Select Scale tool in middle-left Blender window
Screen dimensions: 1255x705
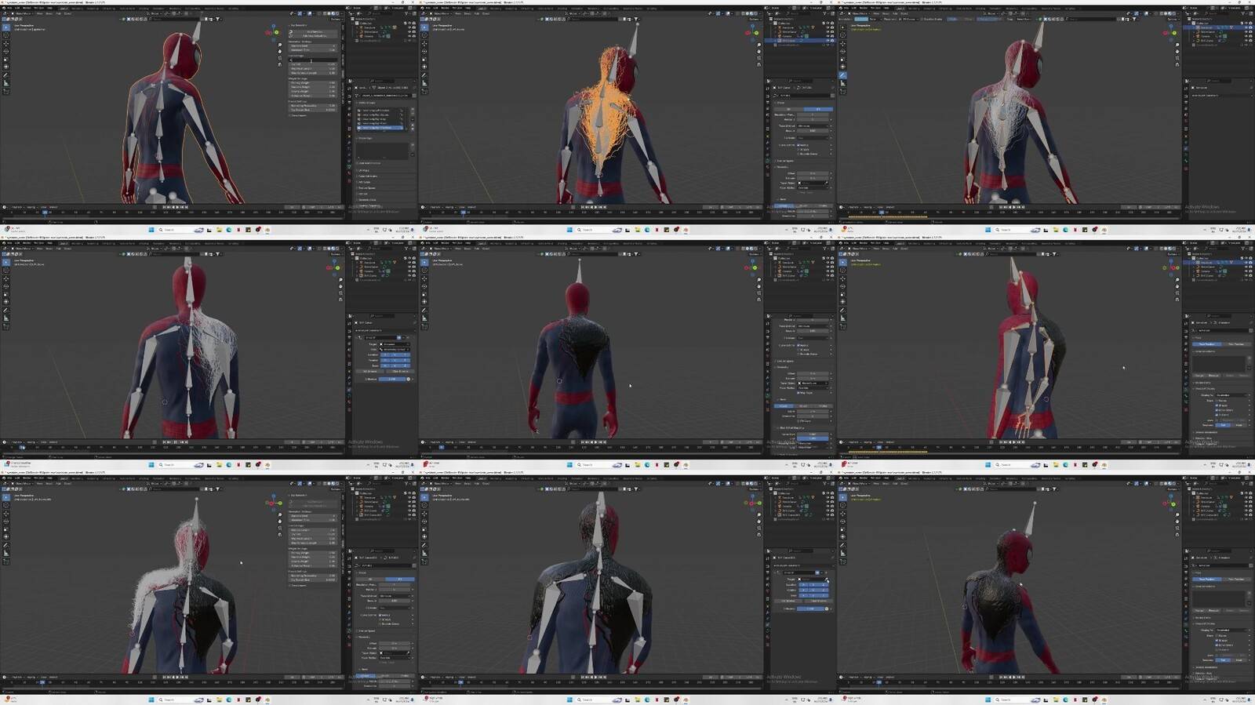click(5, 294)
